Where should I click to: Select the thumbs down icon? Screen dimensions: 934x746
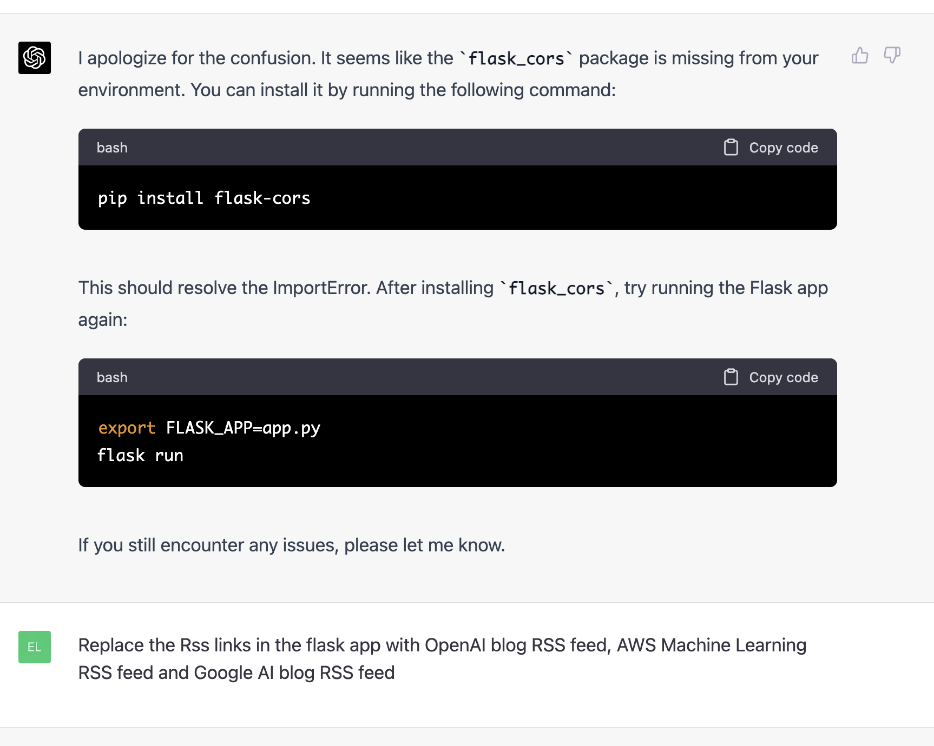892,56
